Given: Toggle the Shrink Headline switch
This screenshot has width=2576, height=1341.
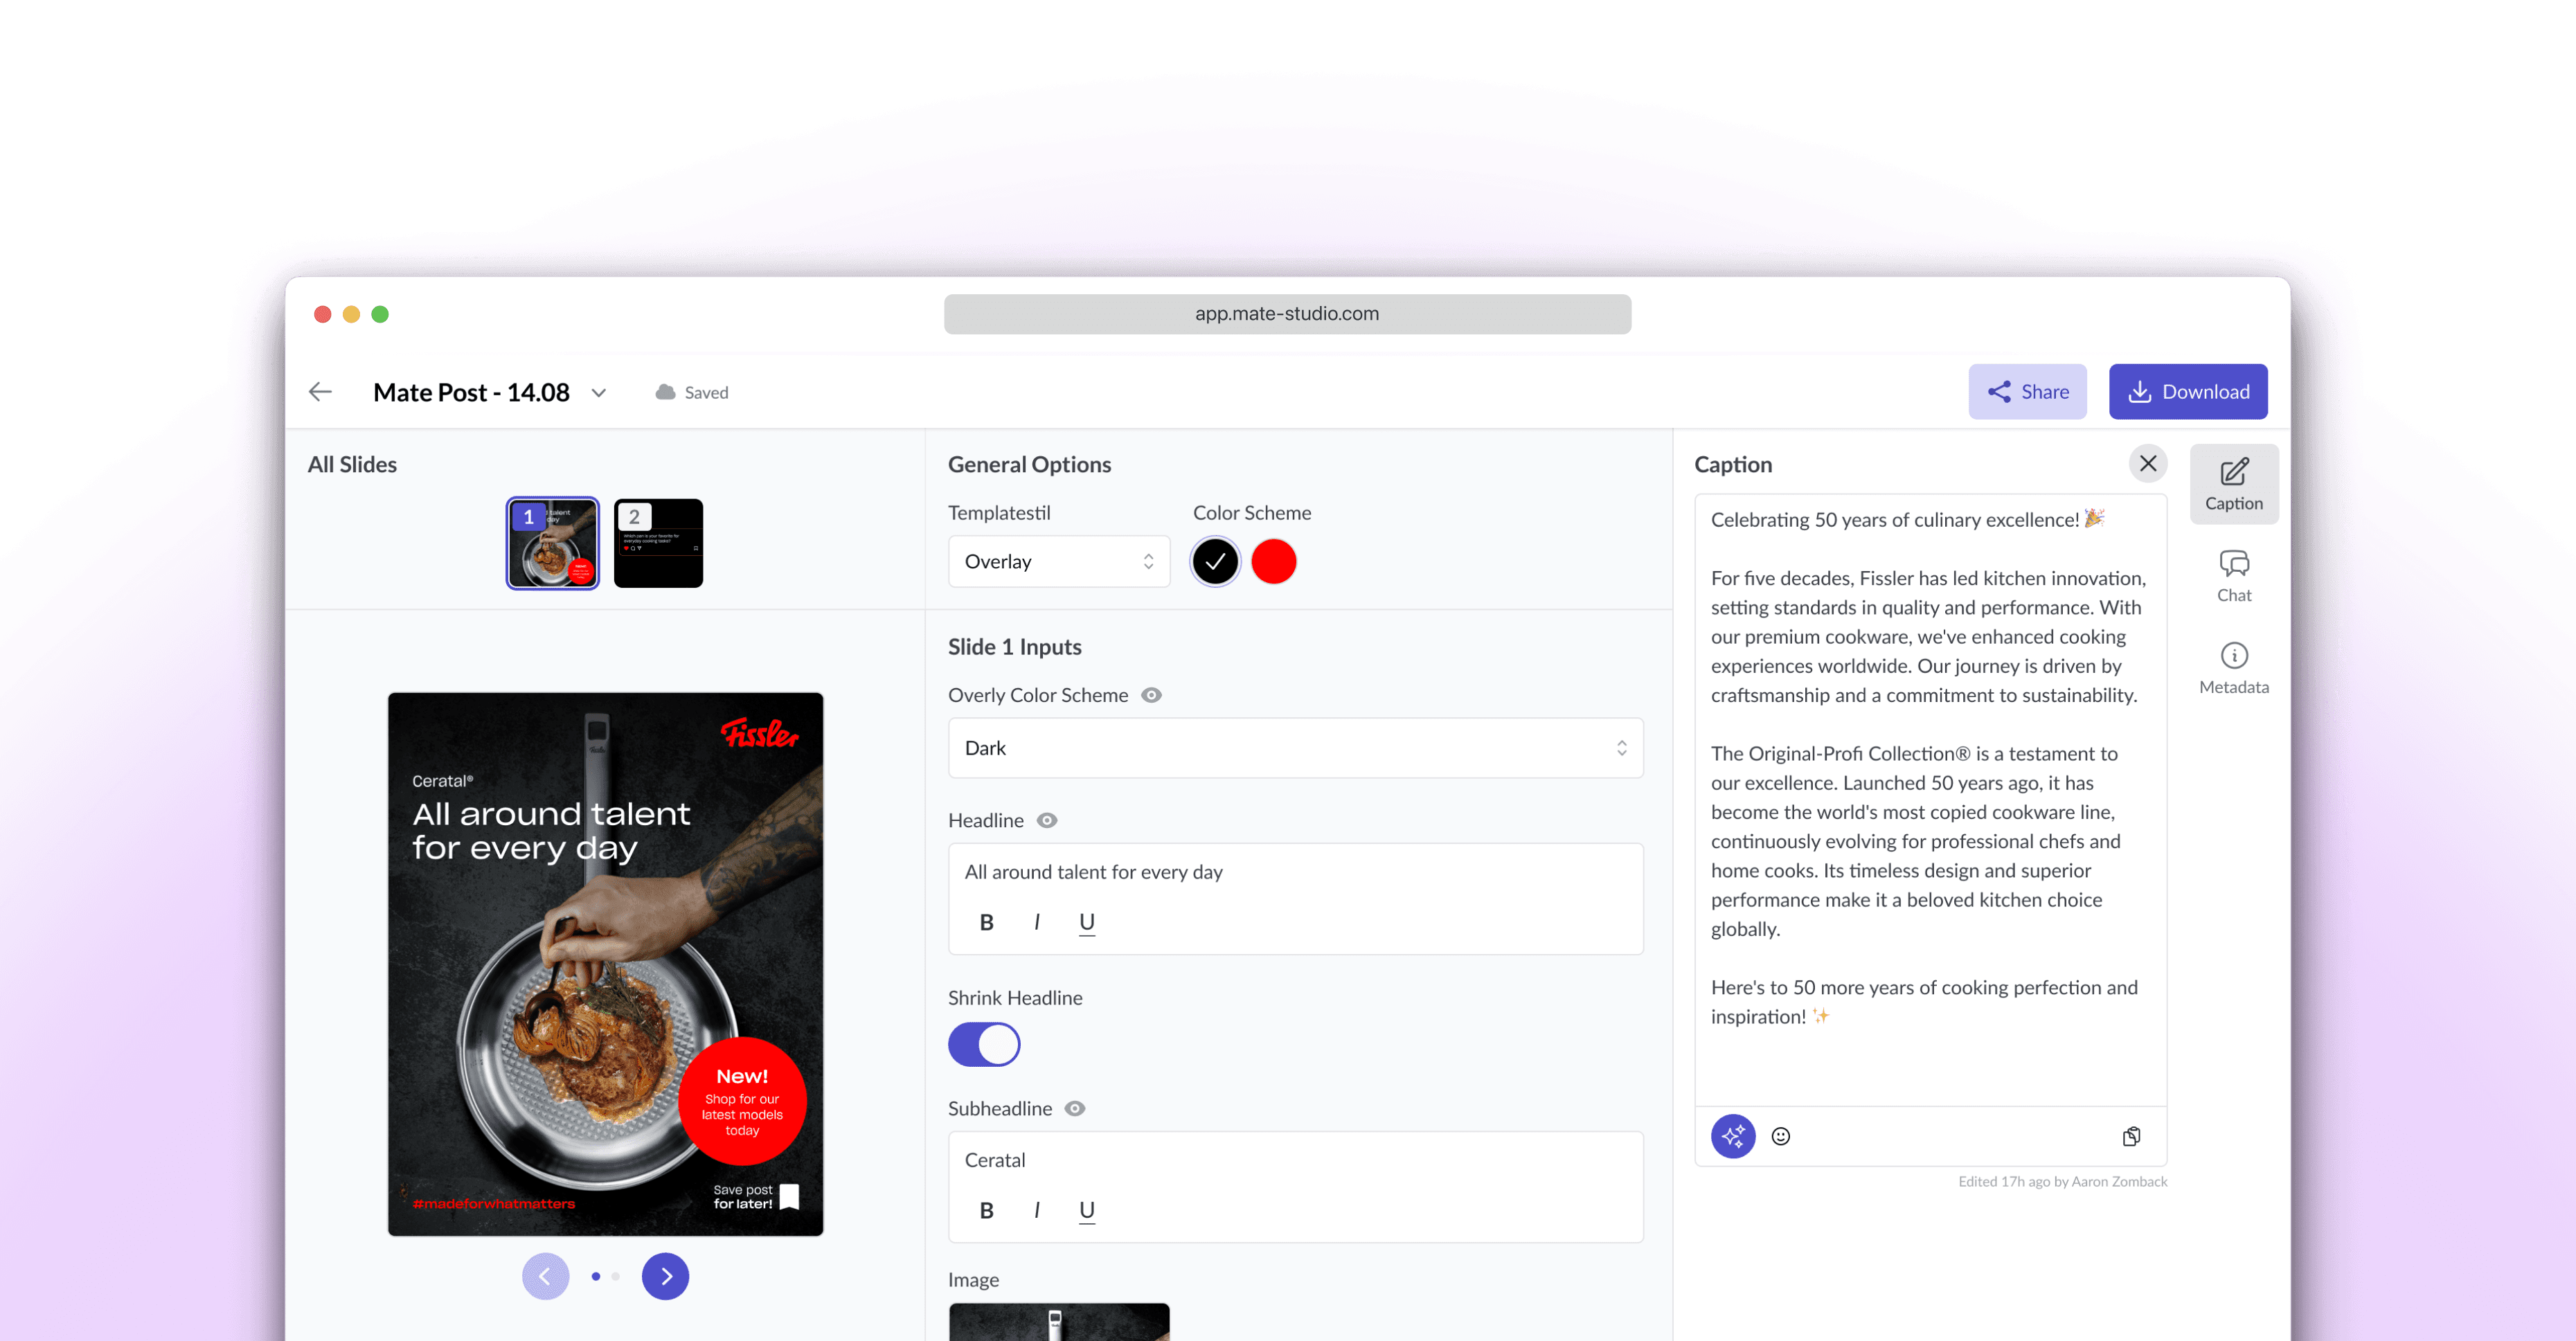Looking at the screenshot, I should pyautogui.click(x=984, y=1044).
